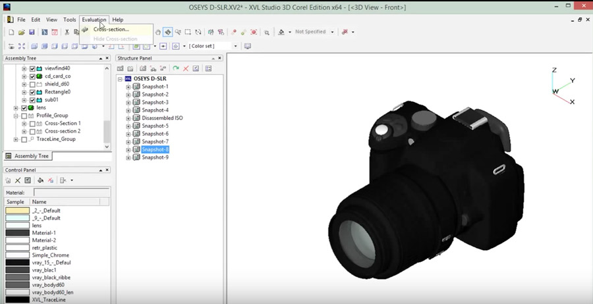
Task: Expand the lens tree node
Action: point(16,108)
